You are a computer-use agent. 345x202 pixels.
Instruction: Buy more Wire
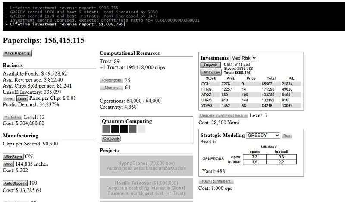click(8, 164)
